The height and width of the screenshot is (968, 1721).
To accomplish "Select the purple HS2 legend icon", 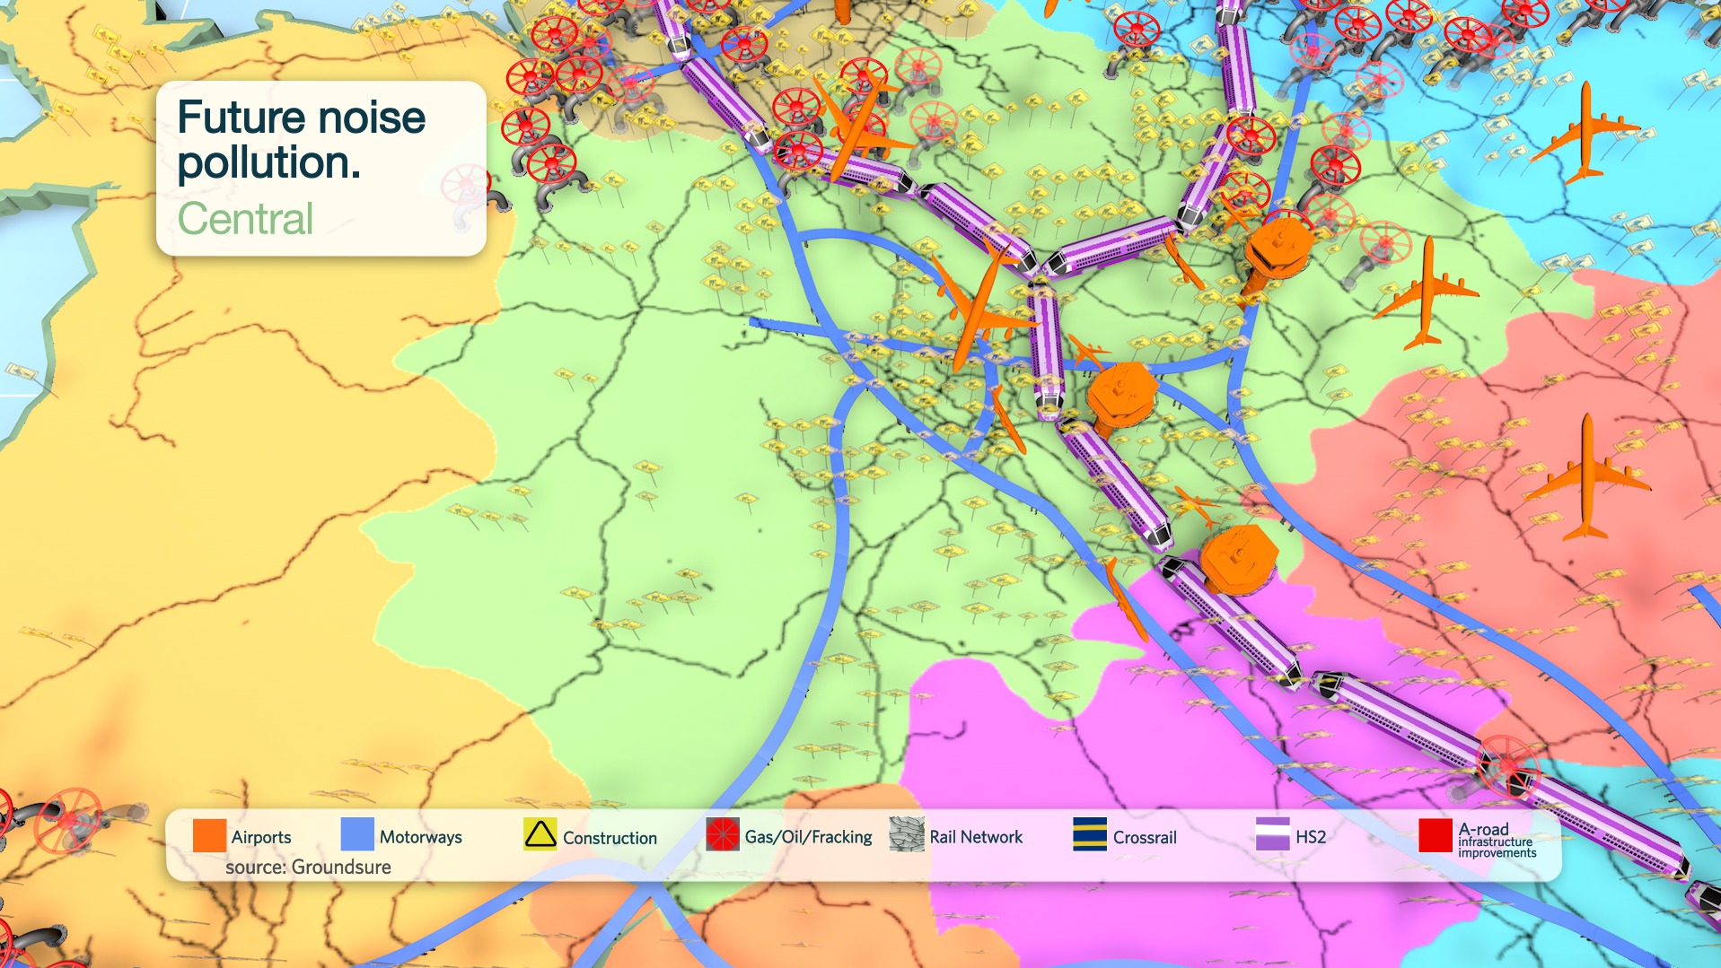I will 1272,834.
